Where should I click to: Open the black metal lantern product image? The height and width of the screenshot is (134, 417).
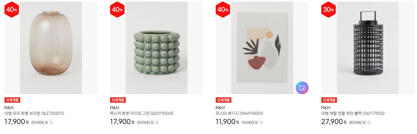[x=368, y=48]
